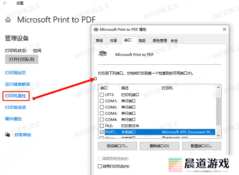Screen dimensions: 239x175
Task: Click the port list scroll up arrow
Action: (218, 87)
